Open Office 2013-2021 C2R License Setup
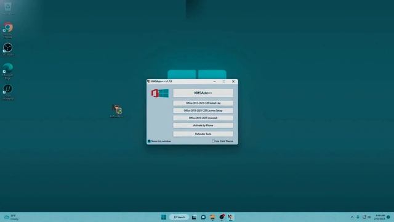This screenshot has width=394, height=222. point(203,110)
